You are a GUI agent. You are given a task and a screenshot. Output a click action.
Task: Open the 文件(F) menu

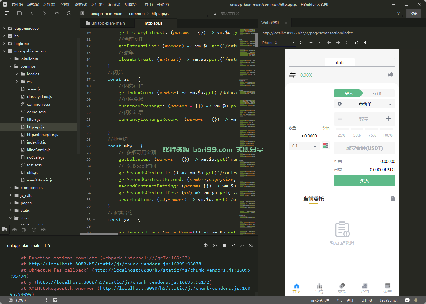point(17,5)
